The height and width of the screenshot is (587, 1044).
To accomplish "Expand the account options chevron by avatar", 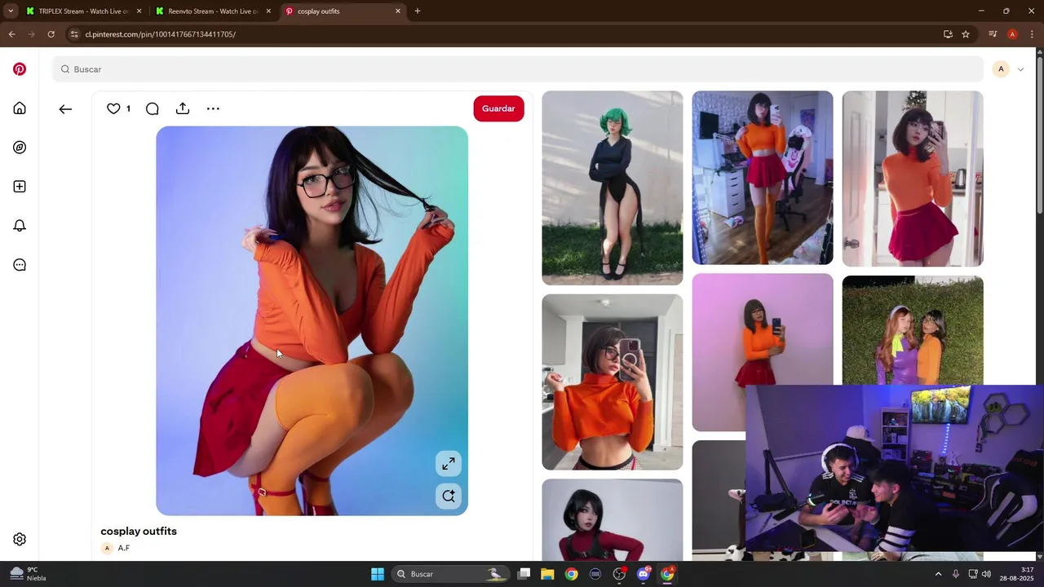I will point(1020,69).
